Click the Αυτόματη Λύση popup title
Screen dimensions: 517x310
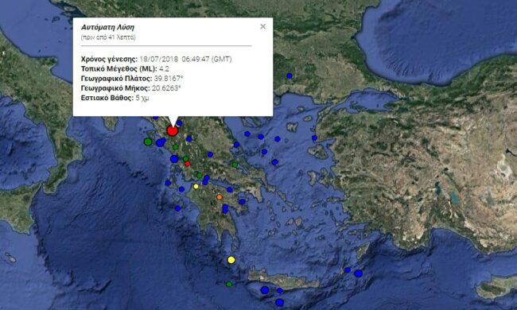click(x=107, y=27)
